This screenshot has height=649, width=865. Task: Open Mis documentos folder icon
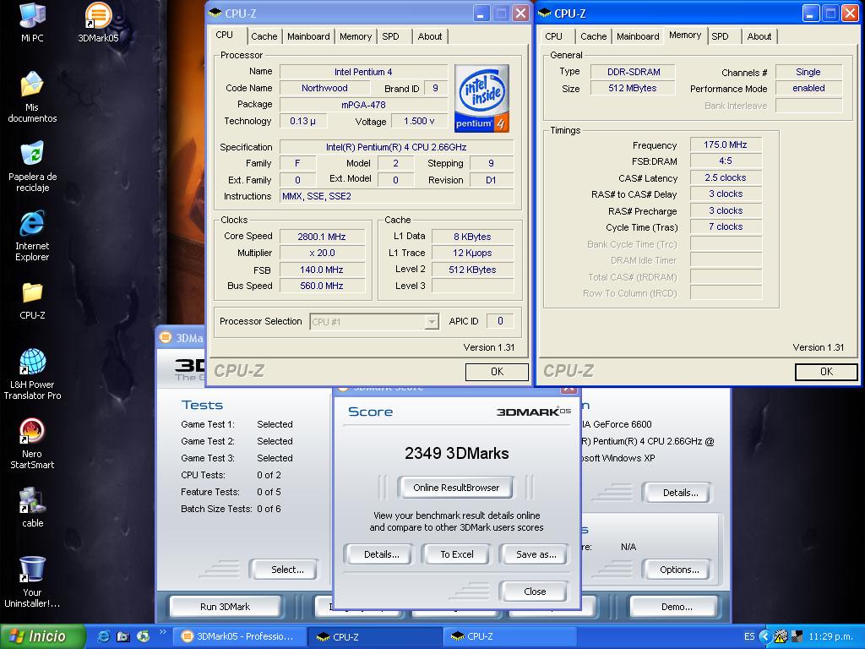tap(32, 96)
